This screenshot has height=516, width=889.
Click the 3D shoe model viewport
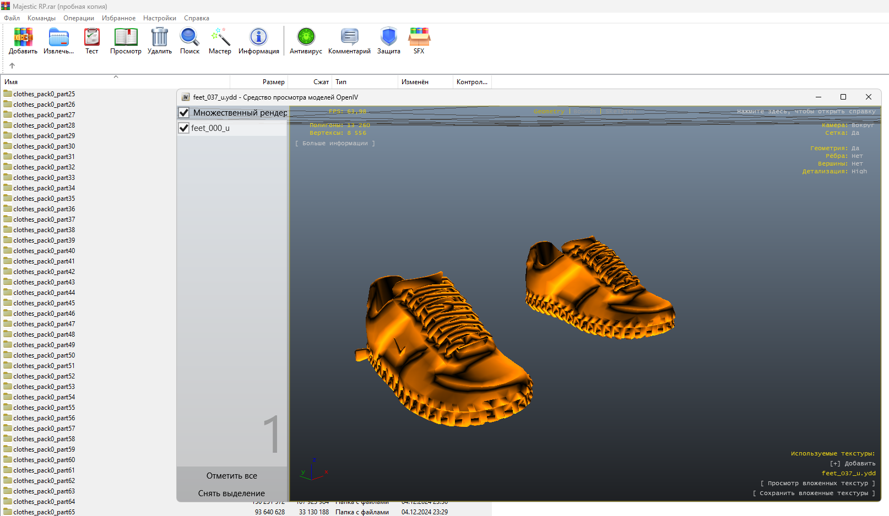point(585,304)
